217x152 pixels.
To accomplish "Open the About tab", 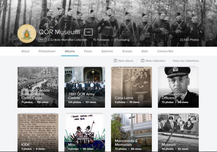I will 25,51.
